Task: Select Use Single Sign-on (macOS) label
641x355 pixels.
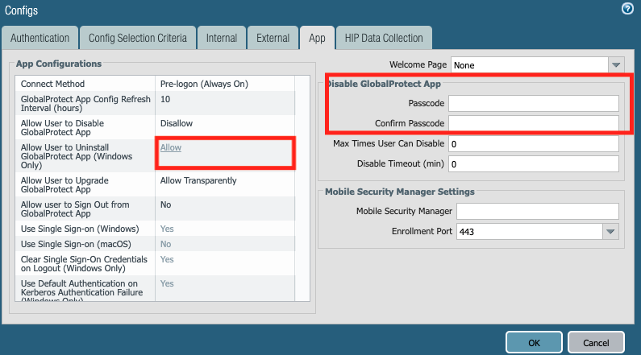Action: pos(76,244)
